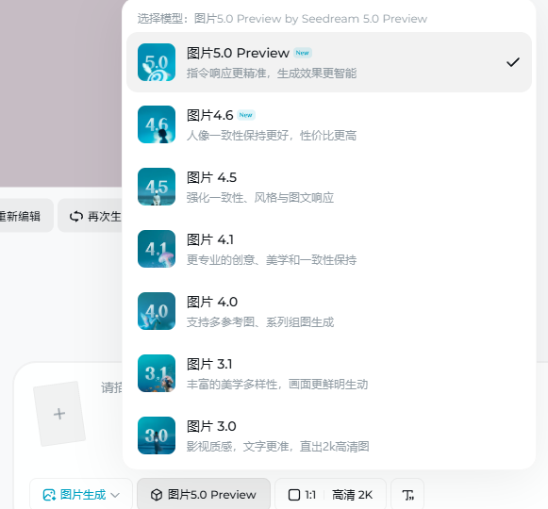Click the 4.0 model thumbnail icon

157,311
